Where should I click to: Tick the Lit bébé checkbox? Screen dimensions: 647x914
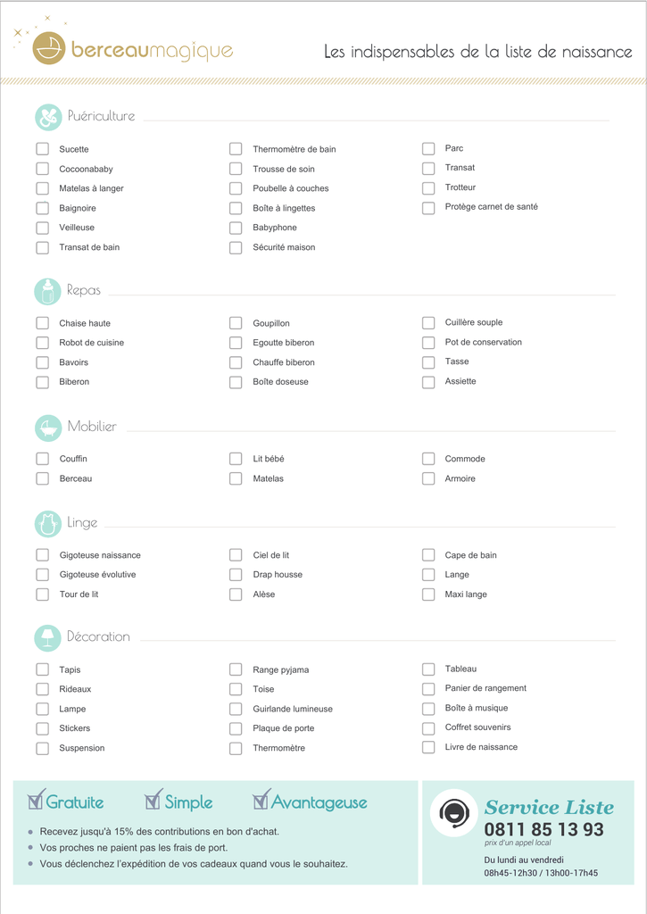tap(236, 459)
